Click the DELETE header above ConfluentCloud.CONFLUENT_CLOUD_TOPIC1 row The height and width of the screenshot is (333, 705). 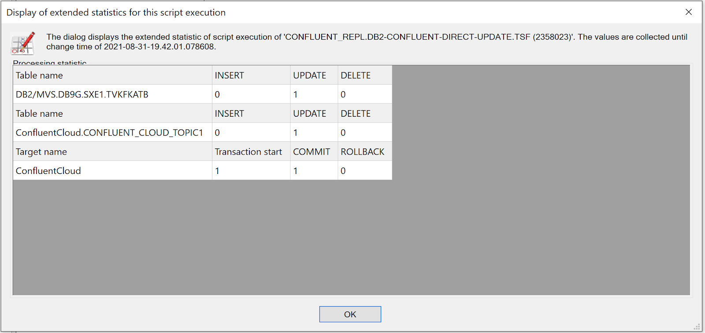coord(365,114)
